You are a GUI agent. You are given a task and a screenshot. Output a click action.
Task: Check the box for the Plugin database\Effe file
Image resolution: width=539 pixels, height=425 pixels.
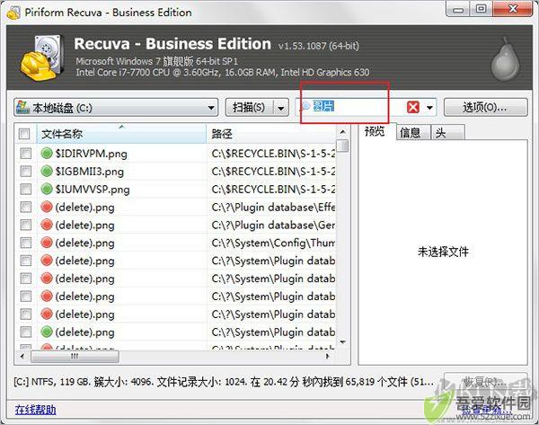tap(26, 207)
